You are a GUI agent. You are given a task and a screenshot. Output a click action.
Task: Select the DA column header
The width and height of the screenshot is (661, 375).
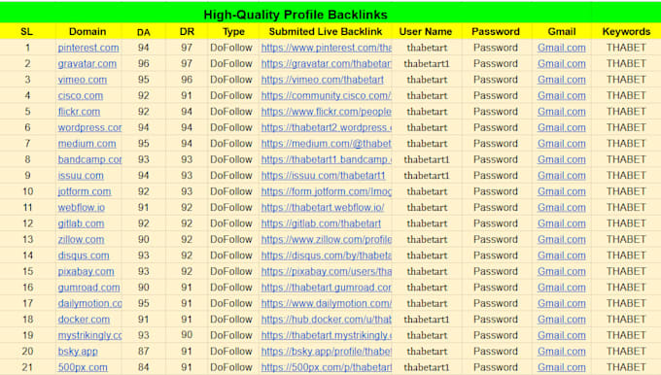(143, 32)
